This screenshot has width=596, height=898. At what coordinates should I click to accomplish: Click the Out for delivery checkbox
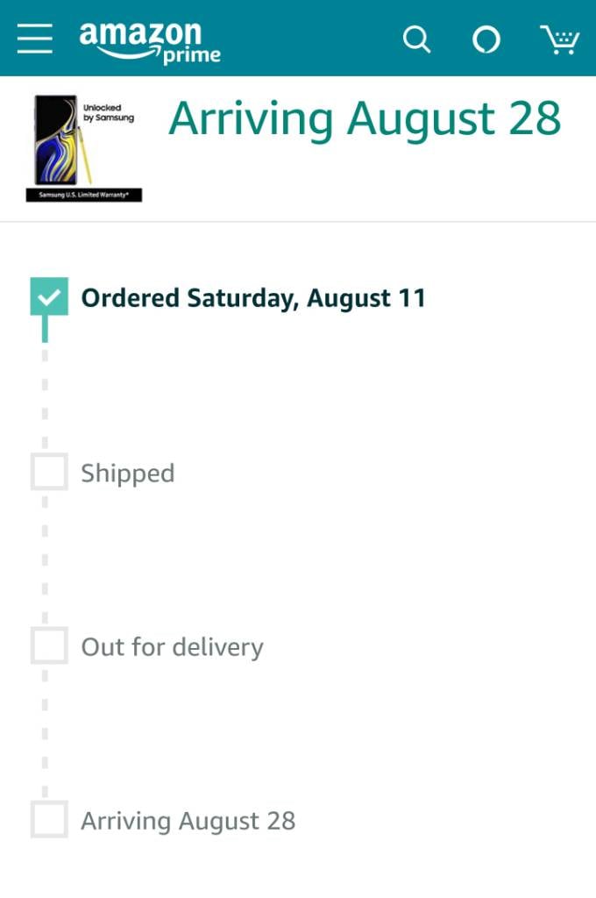[49, 645]
